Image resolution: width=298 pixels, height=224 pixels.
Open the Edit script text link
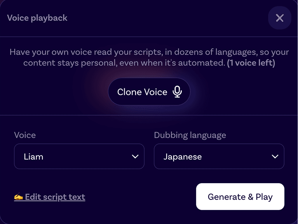55,197
